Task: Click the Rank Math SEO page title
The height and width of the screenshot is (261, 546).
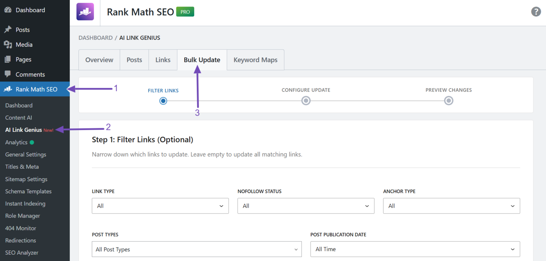Action: coord(140,12)
